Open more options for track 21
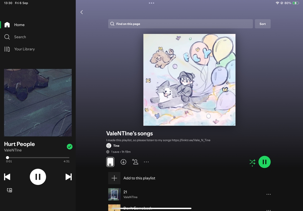The height and width of the screenshot is (211, 303). [x=268, y=194]
